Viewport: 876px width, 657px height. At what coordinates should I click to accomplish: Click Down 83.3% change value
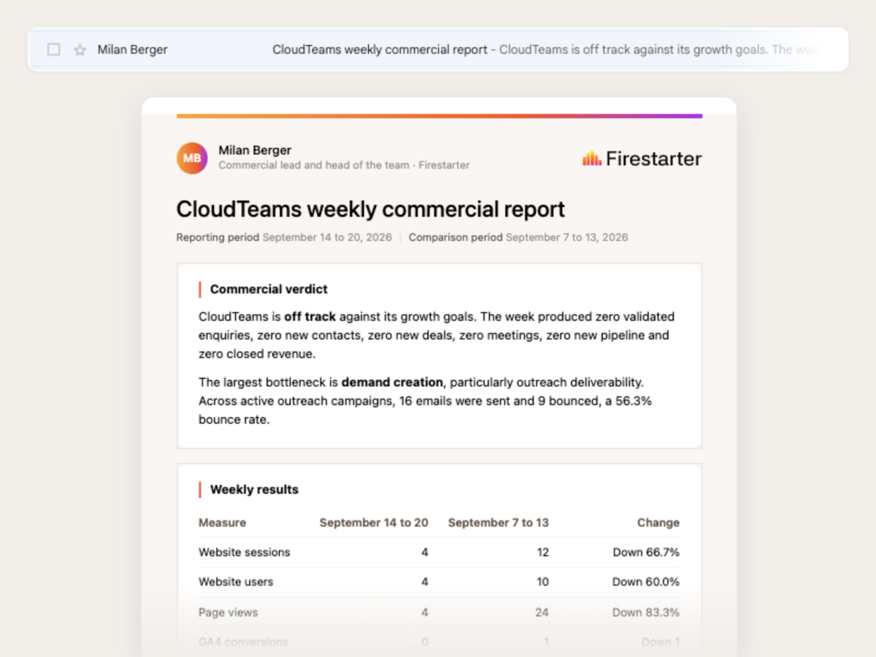click(x=646, y=612)
